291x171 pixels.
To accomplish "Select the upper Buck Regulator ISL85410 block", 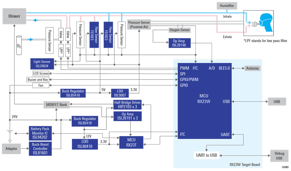I will pos(73,93).
